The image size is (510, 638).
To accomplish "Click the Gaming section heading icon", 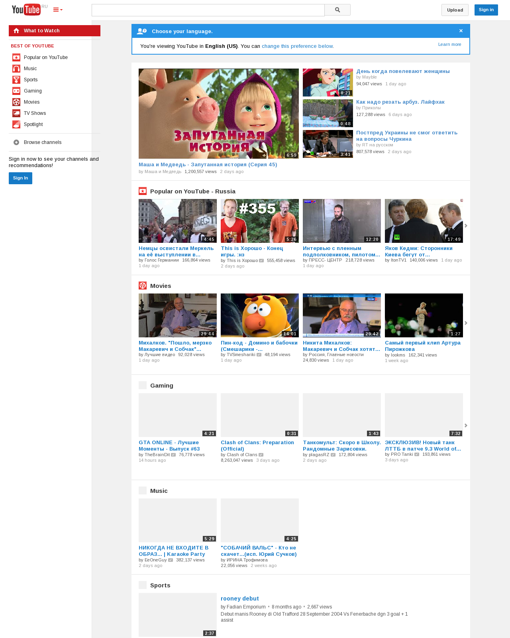I will pyautogui.click(x=143, y=385).
